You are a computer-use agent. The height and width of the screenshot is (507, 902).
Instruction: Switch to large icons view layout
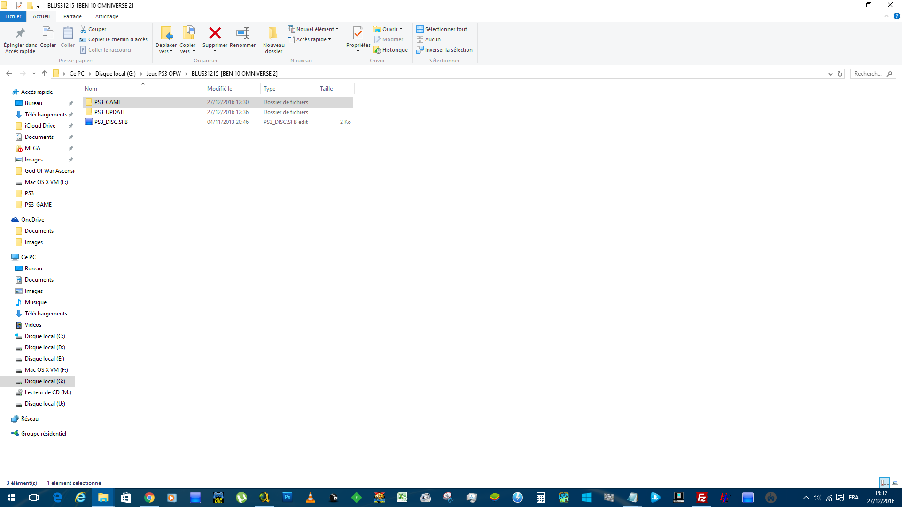pos(895,483)
